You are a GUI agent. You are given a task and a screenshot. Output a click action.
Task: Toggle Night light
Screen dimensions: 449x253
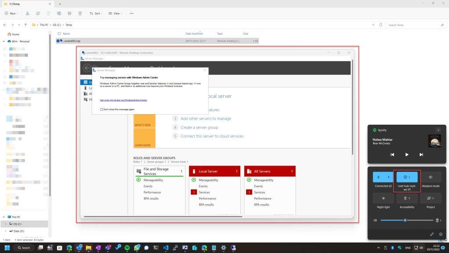coord(383,198)
